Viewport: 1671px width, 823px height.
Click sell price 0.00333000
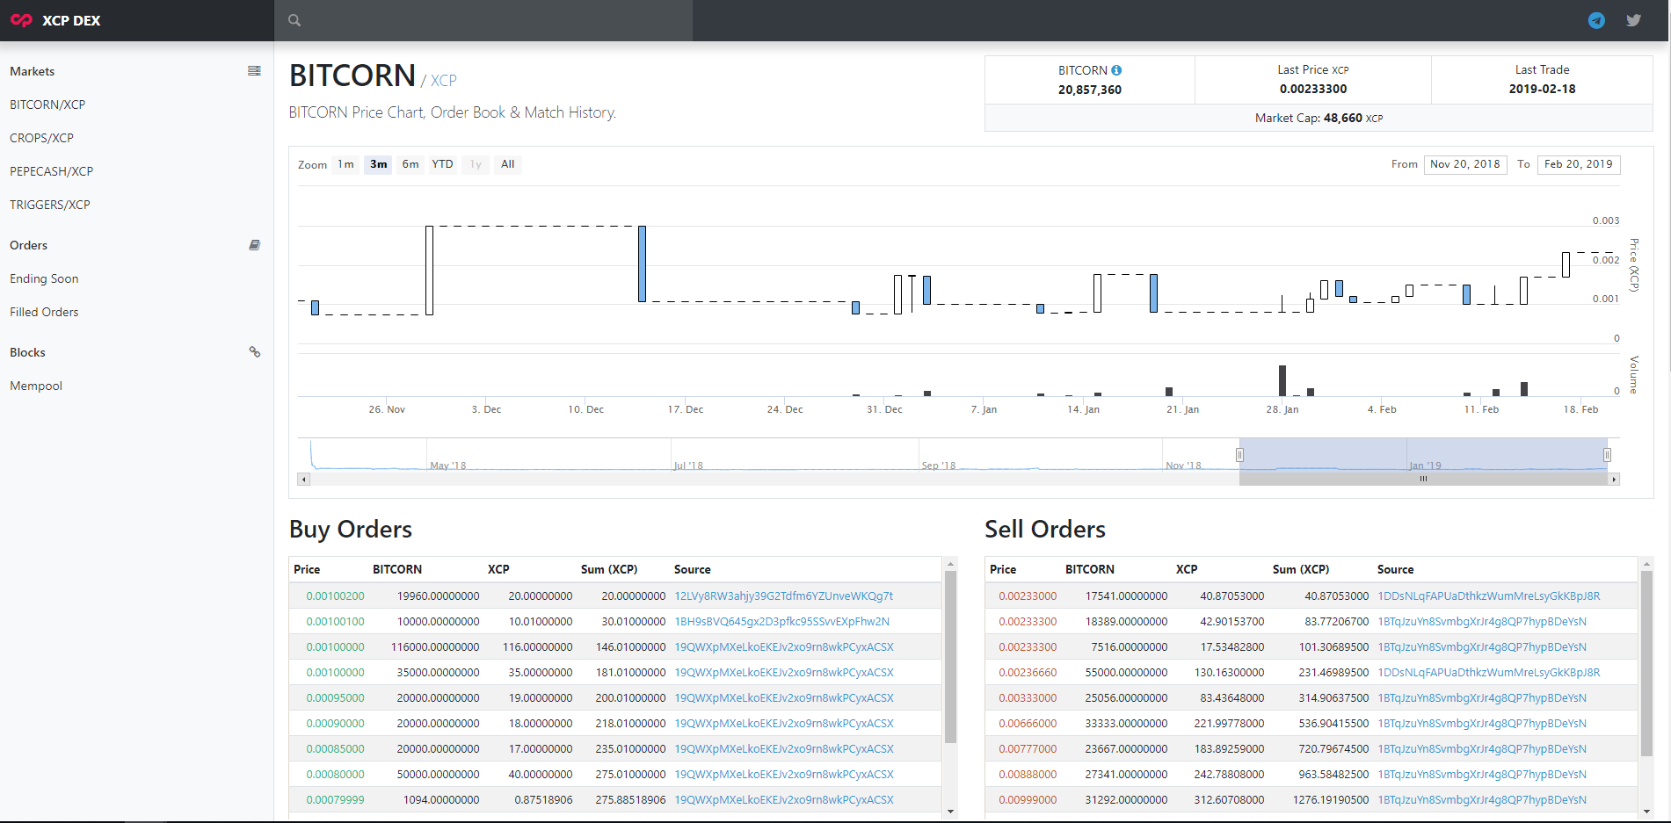coord(1028,697)
